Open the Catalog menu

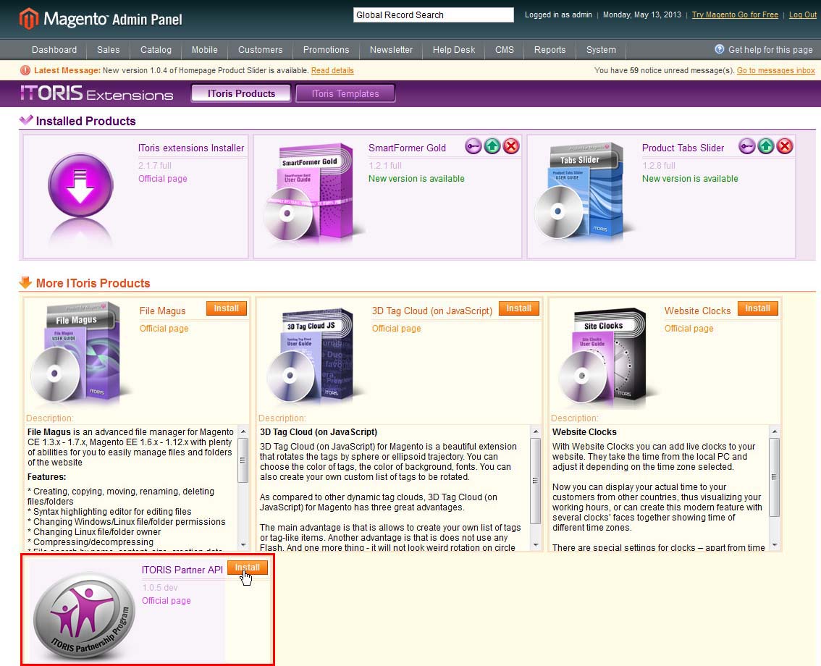click(156, 50)
